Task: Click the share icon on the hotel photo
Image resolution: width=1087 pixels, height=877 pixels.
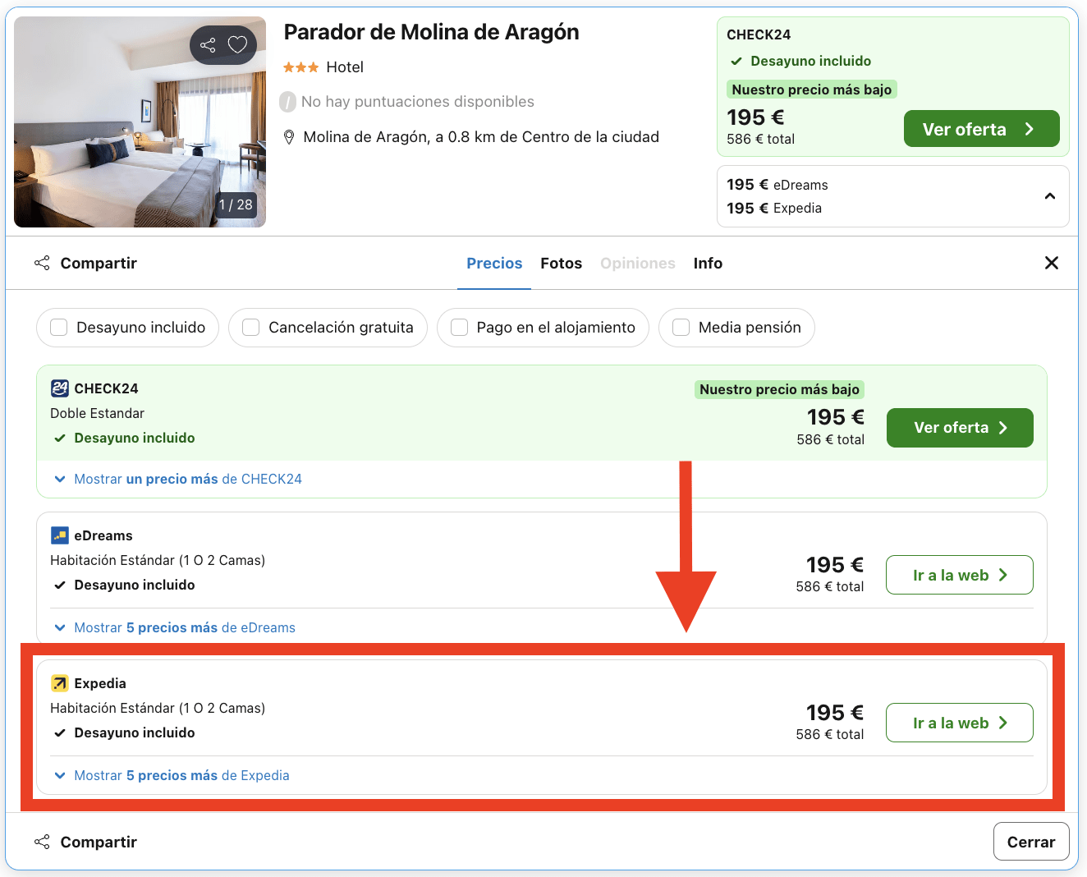Action: coord(209,45)
